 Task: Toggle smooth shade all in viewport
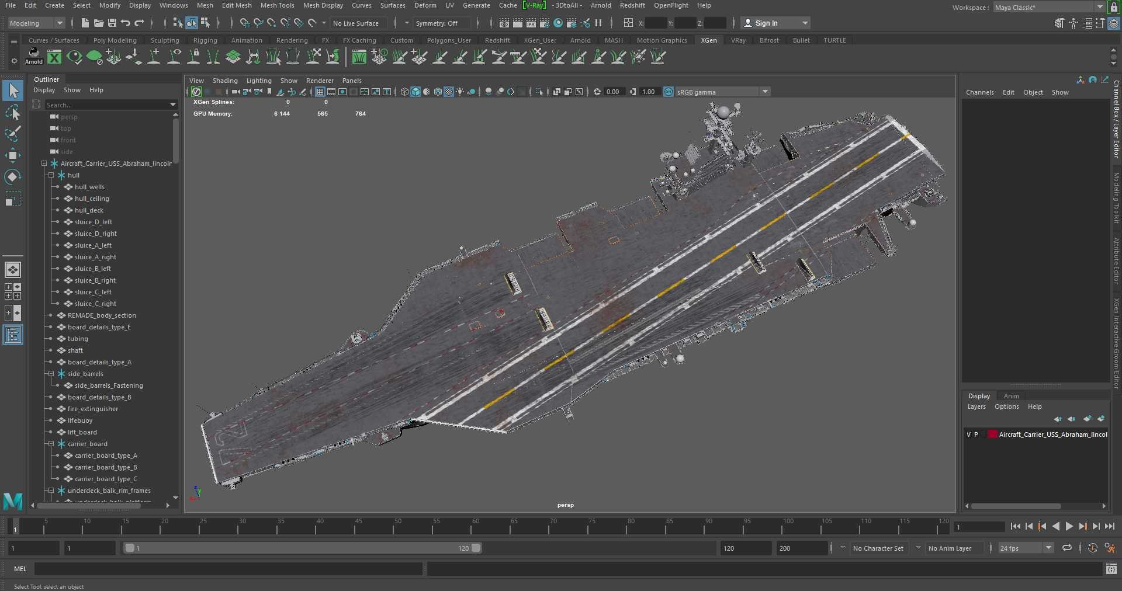(415, 92)
